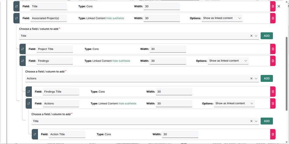Delete the Title field row
This screenshot has height=144, width=289.
273,6
